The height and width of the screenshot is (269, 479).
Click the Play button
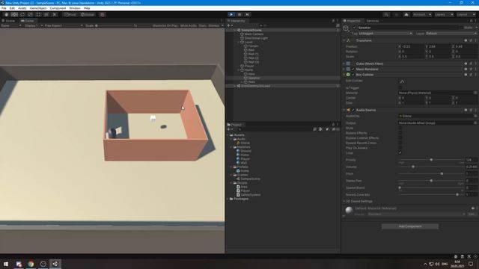point(231,15)
